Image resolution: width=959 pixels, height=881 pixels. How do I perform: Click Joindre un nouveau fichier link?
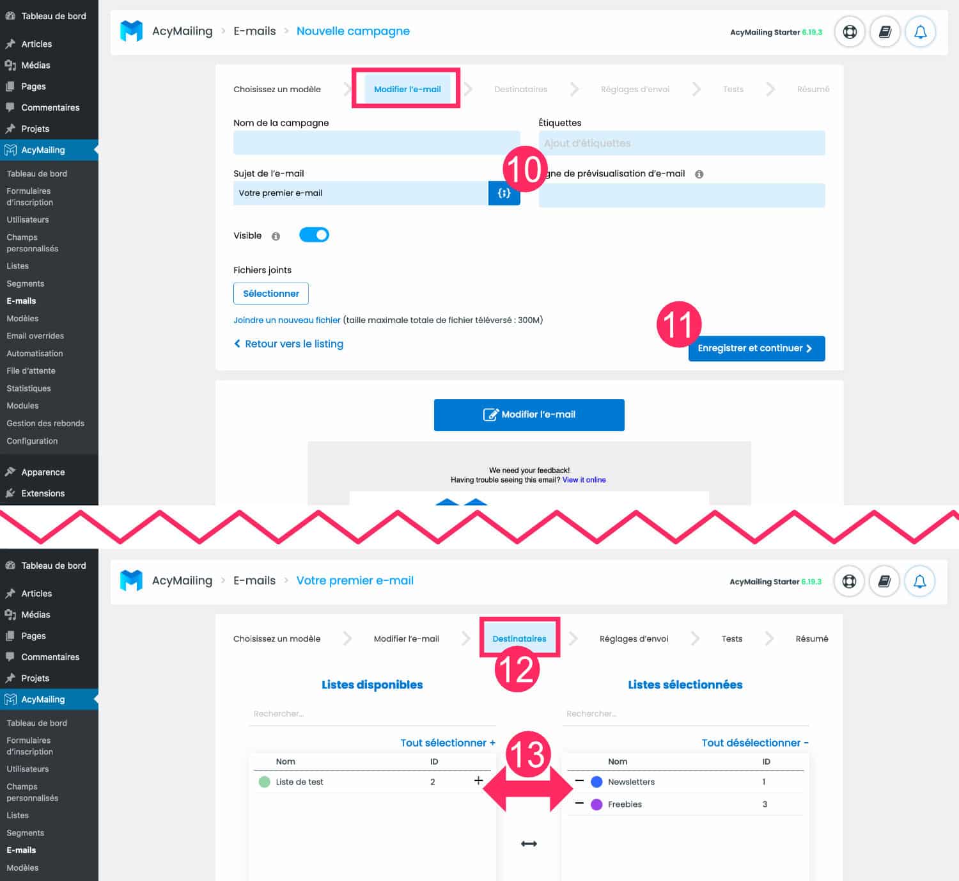tap(287, 320)
